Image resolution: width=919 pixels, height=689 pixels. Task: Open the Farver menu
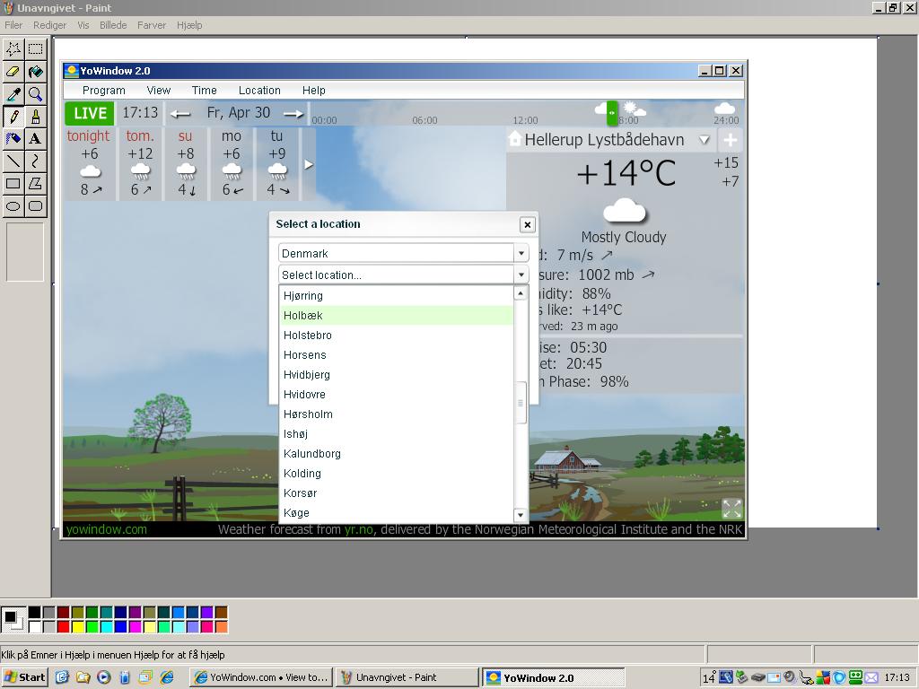(151, 25)
